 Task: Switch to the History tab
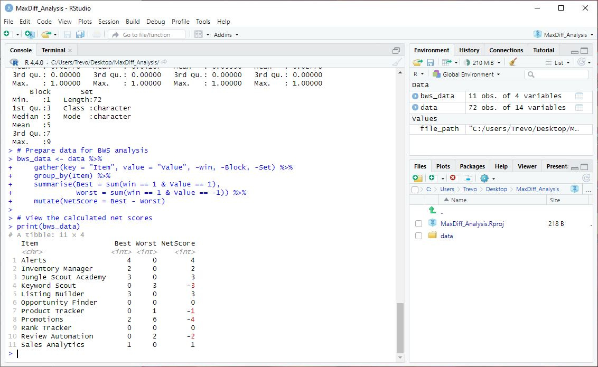point(469,50)
